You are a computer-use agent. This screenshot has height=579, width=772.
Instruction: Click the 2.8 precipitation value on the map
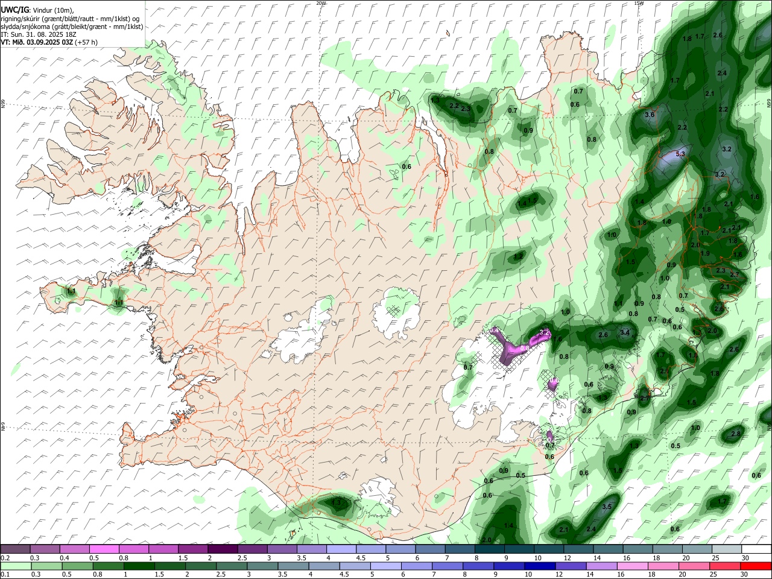click(735, 434)
